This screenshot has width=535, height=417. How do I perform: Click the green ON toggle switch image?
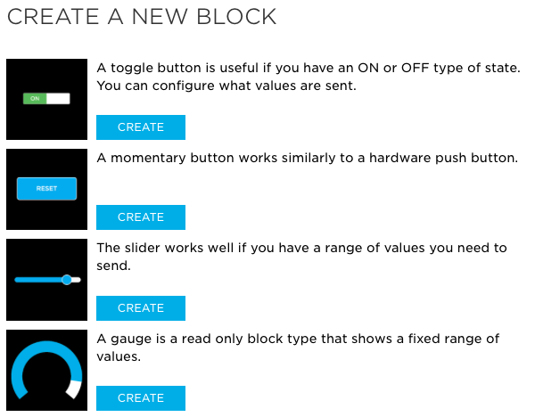pos(46,99)
